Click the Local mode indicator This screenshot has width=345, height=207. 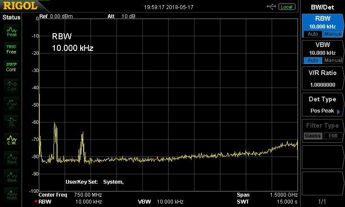point(287,7)
